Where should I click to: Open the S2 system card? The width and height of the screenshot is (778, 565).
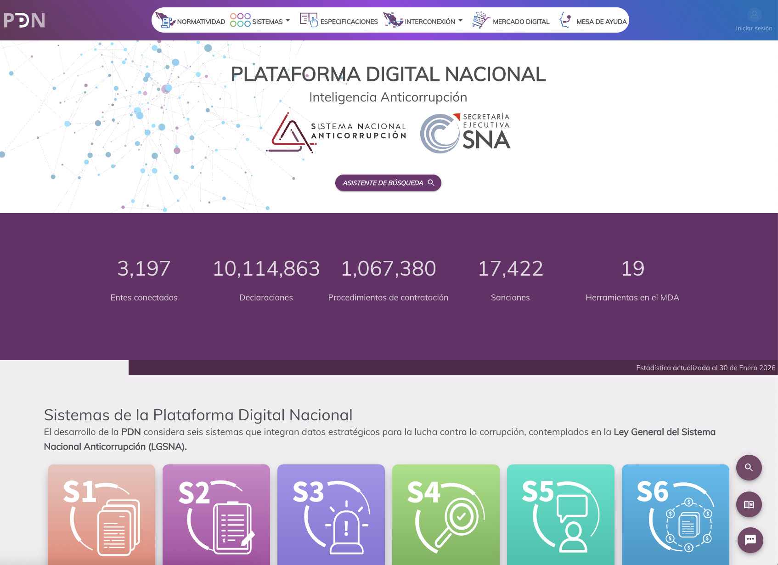click(x=216, y=514)
